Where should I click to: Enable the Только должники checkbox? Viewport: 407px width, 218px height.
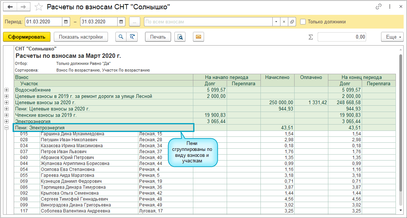coord(303,22)
